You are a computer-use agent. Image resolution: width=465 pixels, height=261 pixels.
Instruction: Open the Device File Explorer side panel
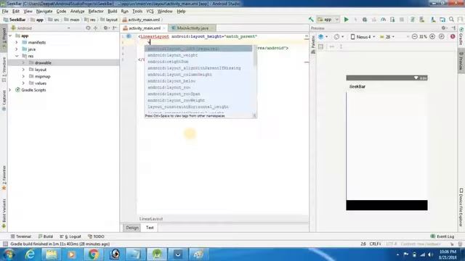pyautogui.click(x=461, y=207)
